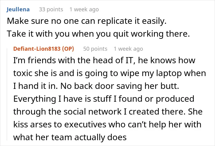
Task: Click the line 'Take it with you when you quit working there.'
Action: click(98, 34)
